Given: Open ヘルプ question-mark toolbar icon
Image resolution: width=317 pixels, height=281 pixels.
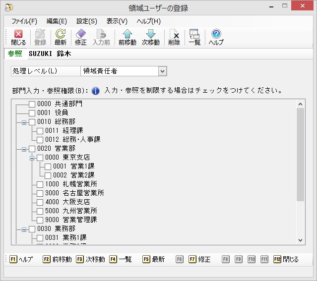Looking at the screenshot, I should point(216,34).
